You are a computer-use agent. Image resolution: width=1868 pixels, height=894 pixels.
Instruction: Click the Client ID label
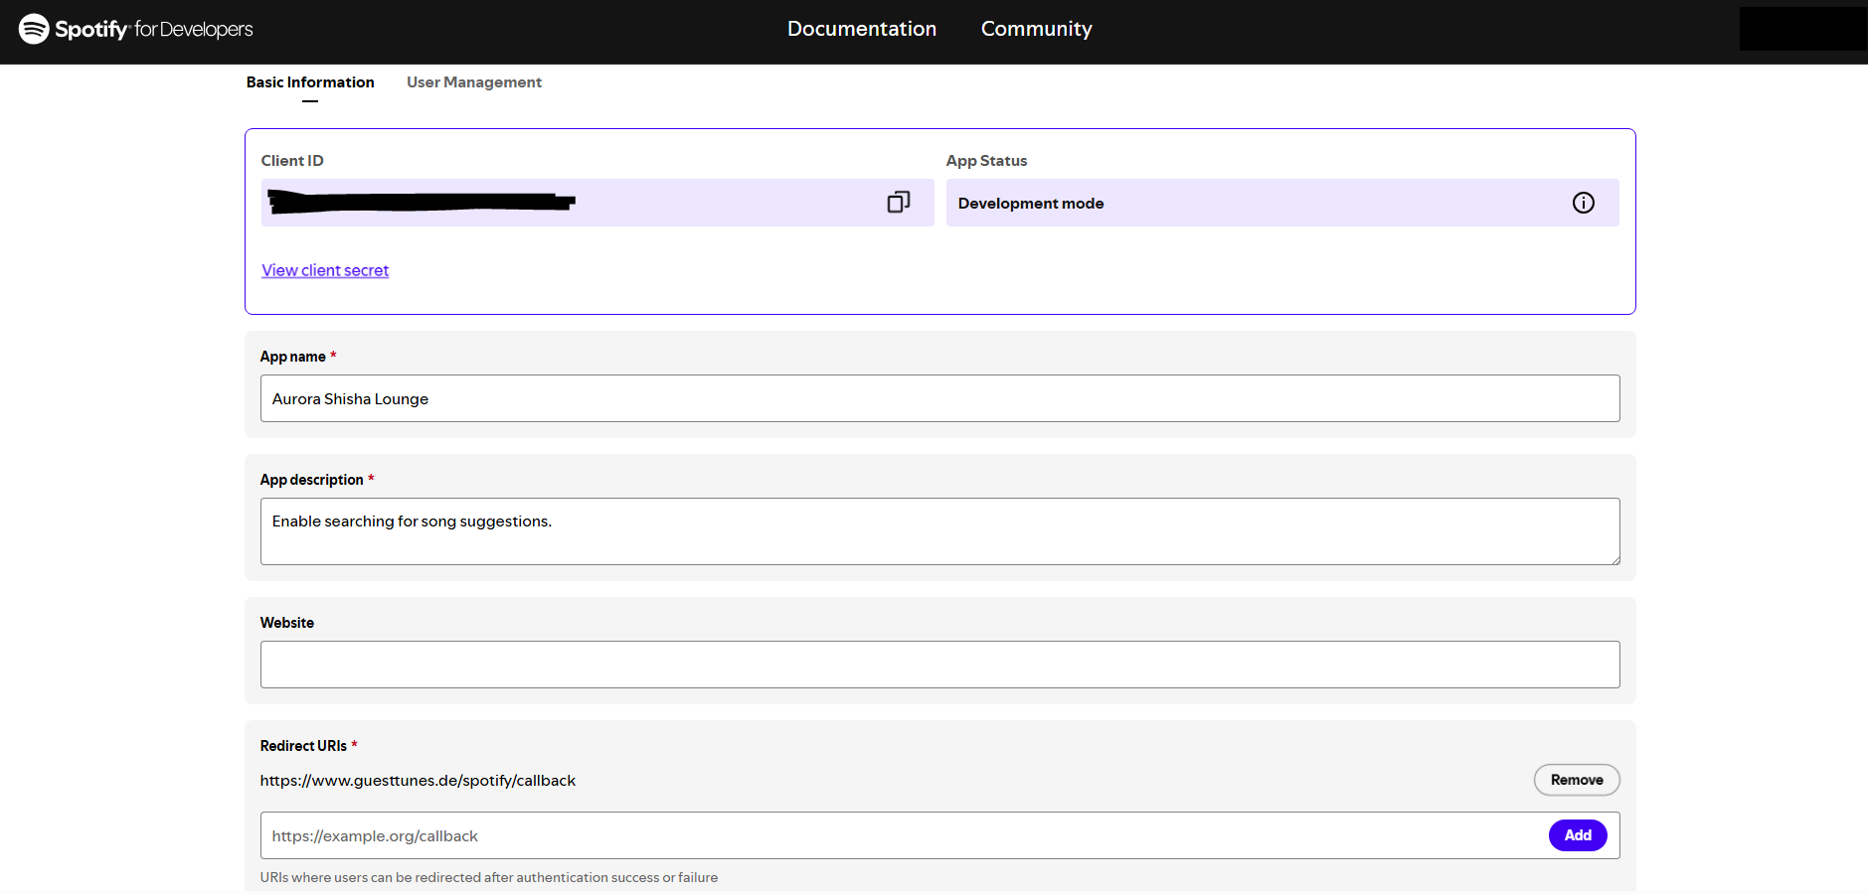tap(292, 161)
